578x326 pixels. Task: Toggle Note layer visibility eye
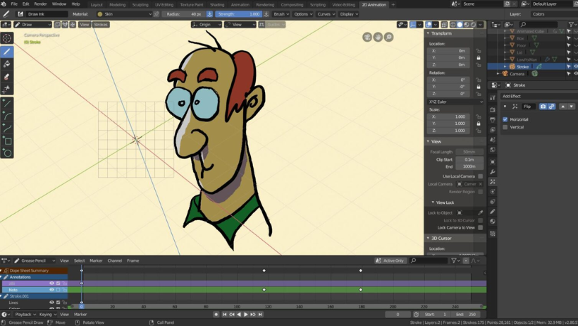coord(51,290)
